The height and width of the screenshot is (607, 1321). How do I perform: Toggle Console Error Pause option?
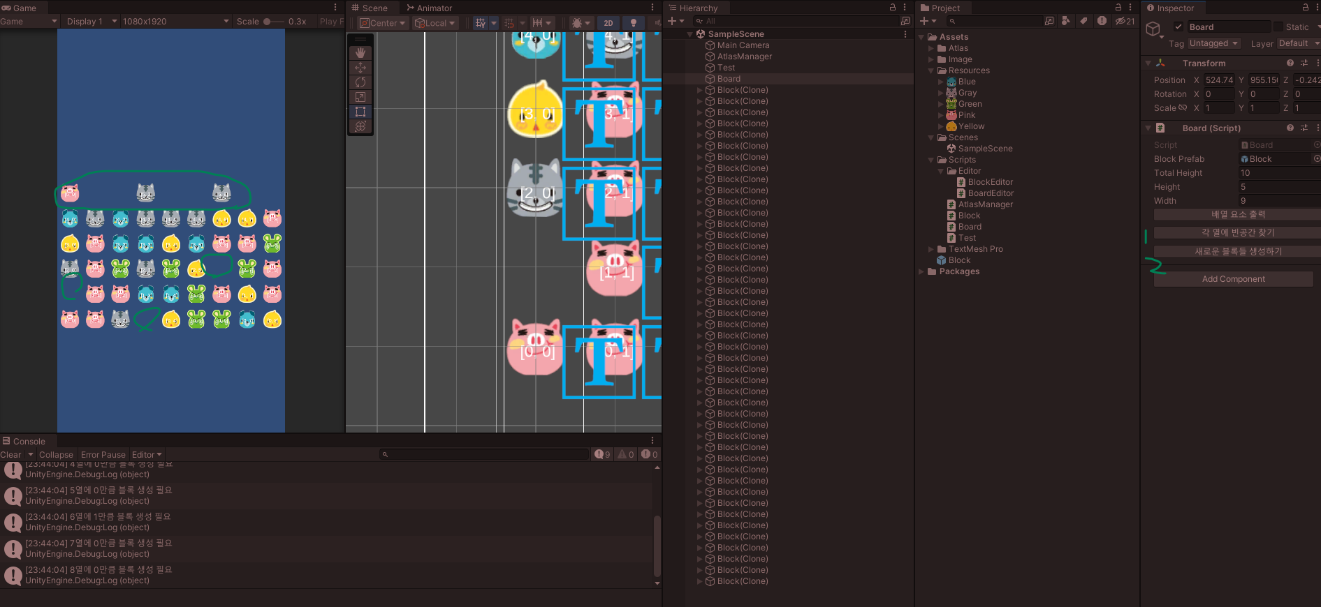103,454
